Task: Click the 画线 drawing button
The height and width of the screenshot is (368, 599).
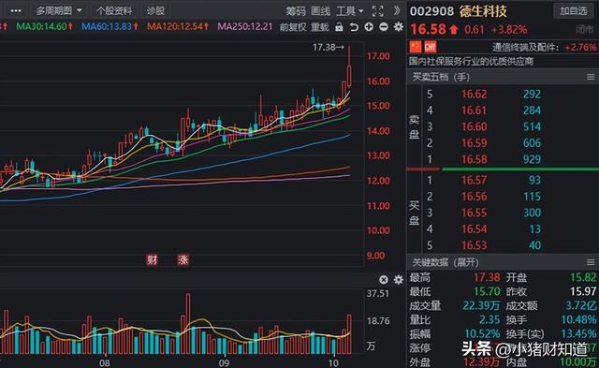Action: click(x=320, y=11)
